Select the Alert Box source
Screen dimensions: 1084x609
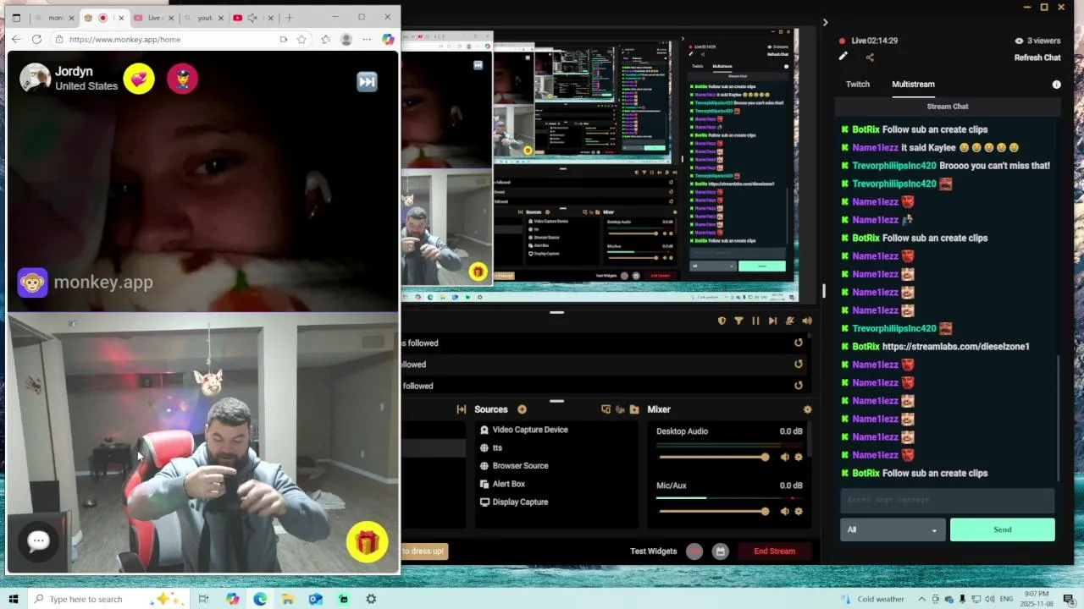tap(508, 484)
